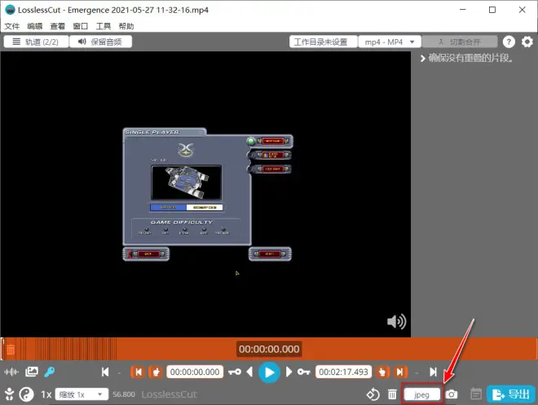Open the 帮助 menu
Screen dimensions: 538x405
(126, 26)
